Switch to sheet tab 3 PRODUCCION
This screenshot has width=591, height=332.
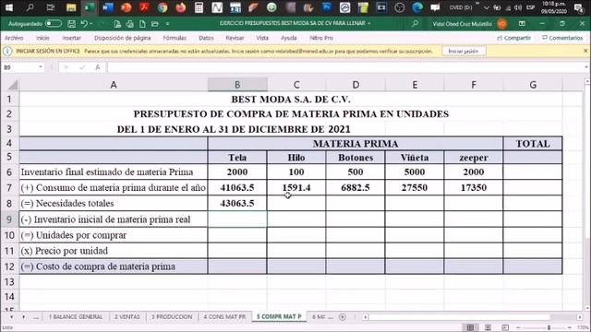[x=172, y=317]
